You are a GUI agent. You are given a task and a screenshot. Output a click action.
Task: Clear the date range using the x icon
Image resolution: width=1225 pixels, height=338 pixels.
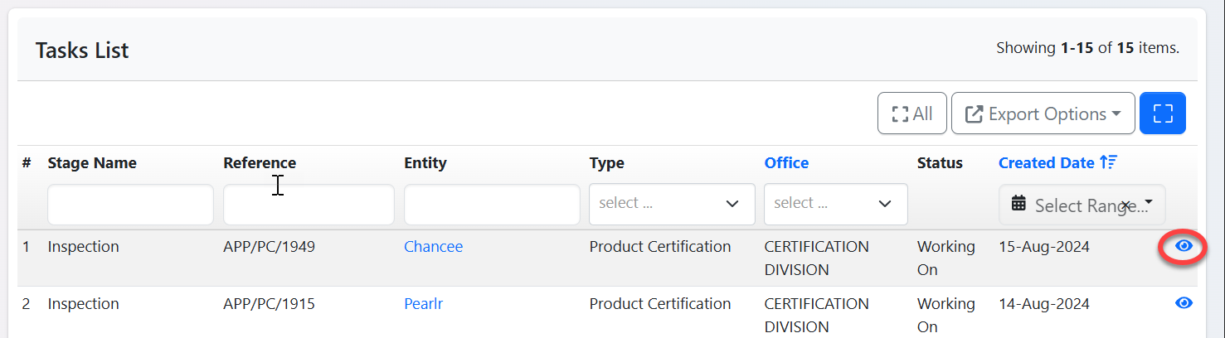click(x=1125, y=205)
